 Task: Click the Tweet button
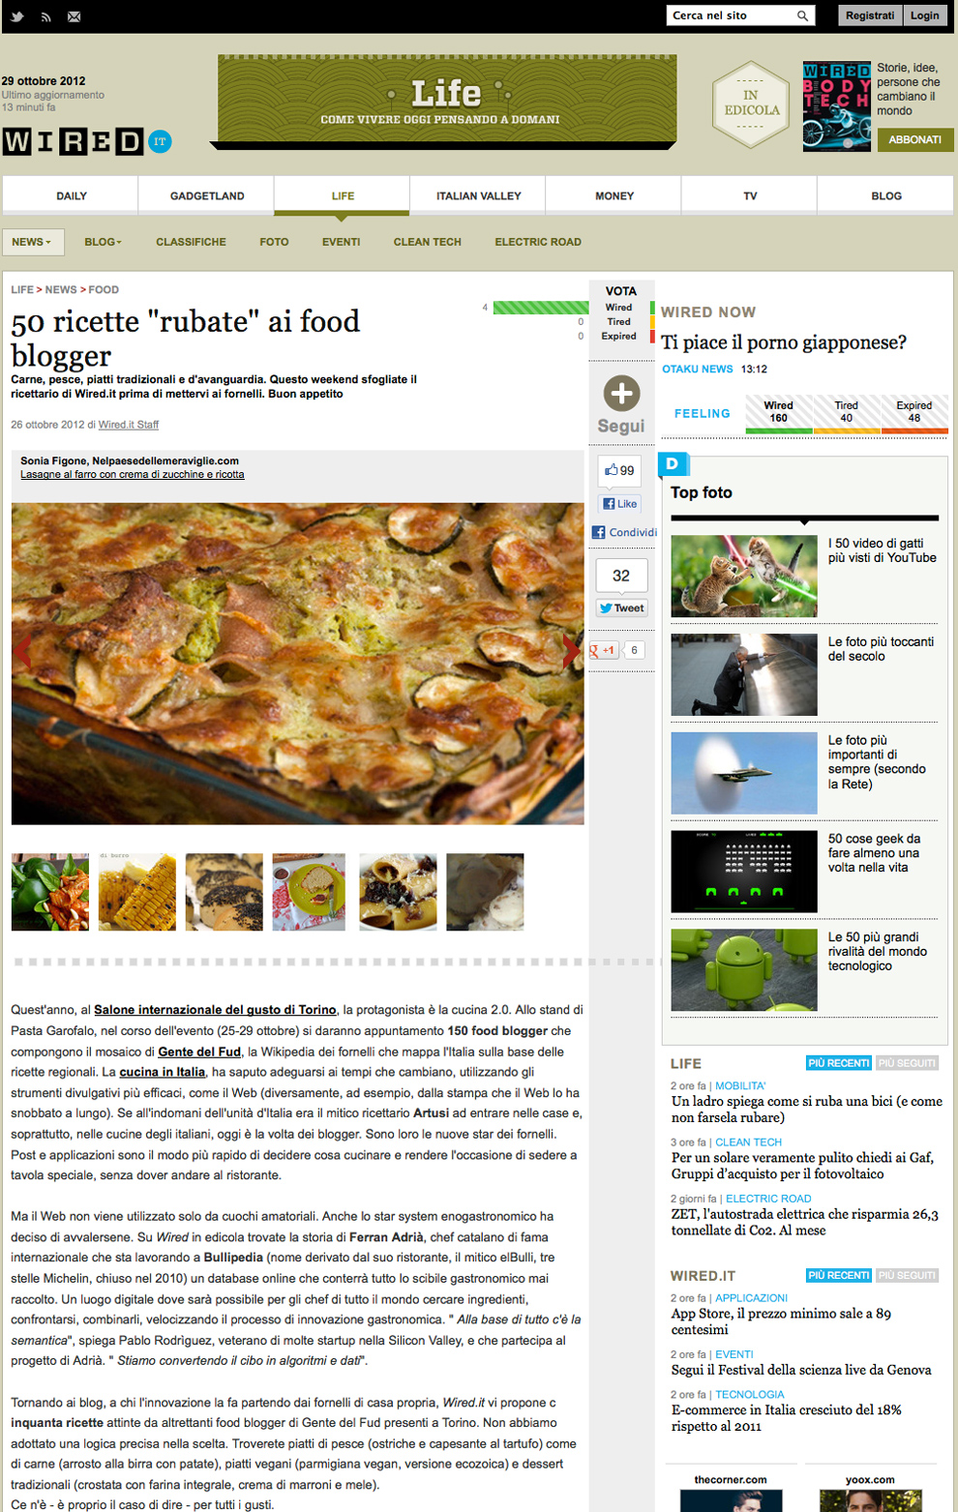(x=621, y=608)
